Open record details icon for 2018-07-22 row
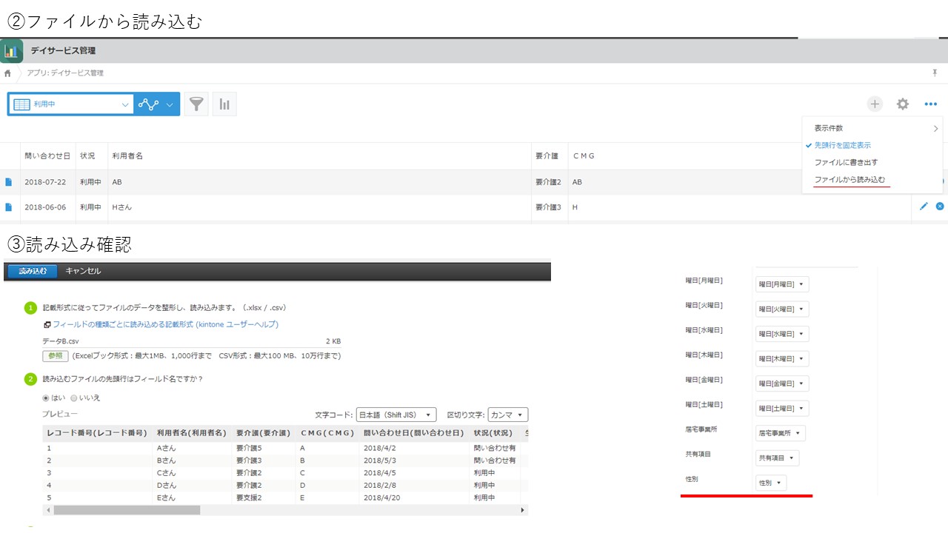This screenshot has width=948, height=533. pyautogui.click(x=9, y=182)
